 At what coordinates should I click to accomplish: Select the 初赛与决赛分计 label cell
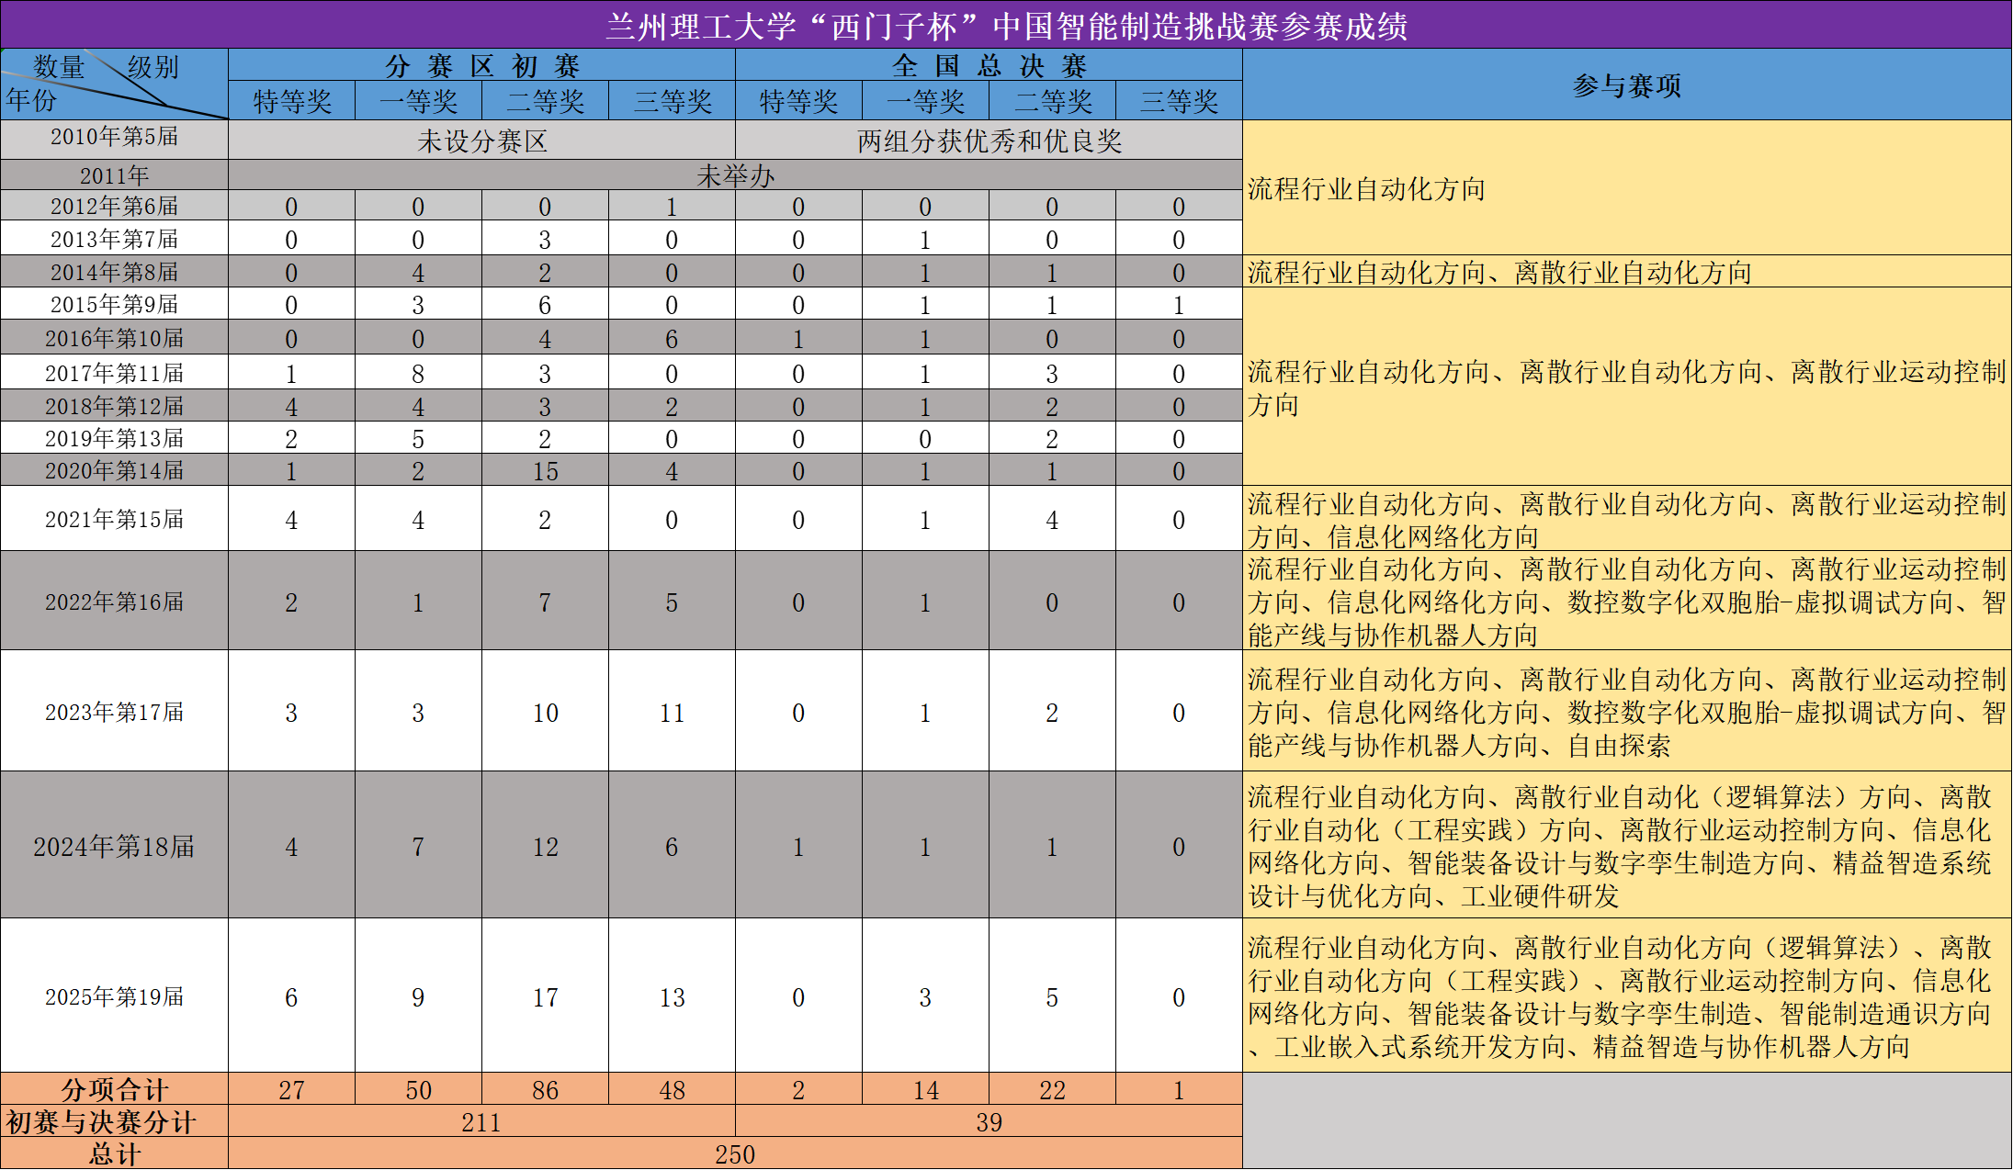pyautogui.click(x=101, y=1122)
